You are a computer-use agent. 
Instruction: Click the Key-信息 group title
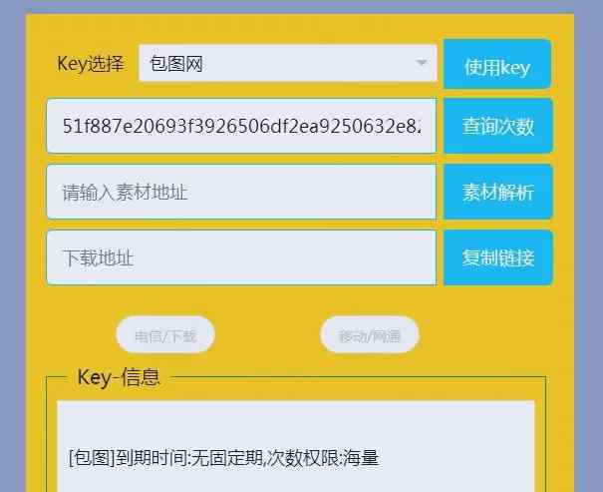coord(119,377)
